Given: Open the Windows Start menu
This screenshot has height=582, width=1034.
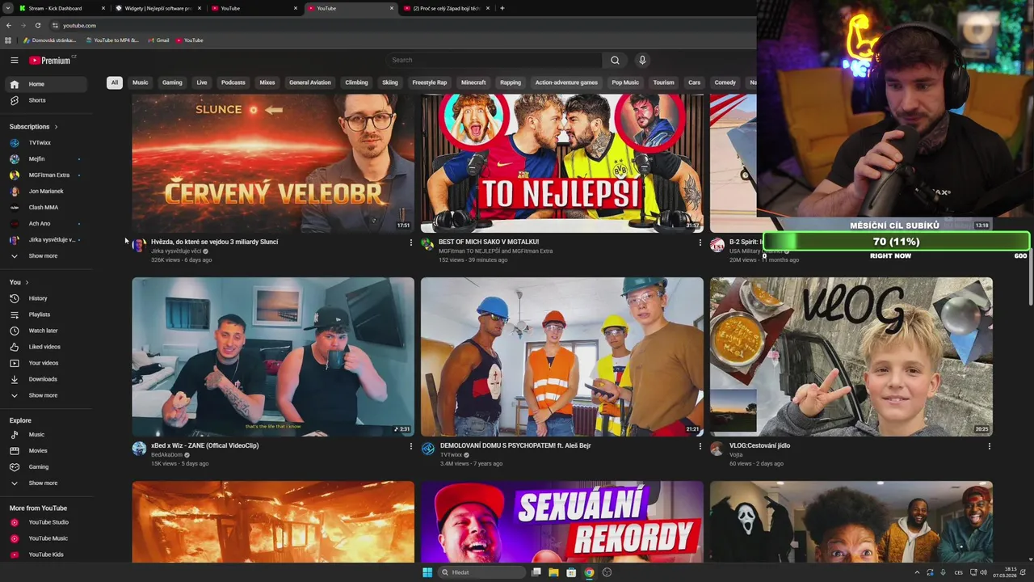Looking at the screenshot, I should pyautogui.click(x=427, y=572).
